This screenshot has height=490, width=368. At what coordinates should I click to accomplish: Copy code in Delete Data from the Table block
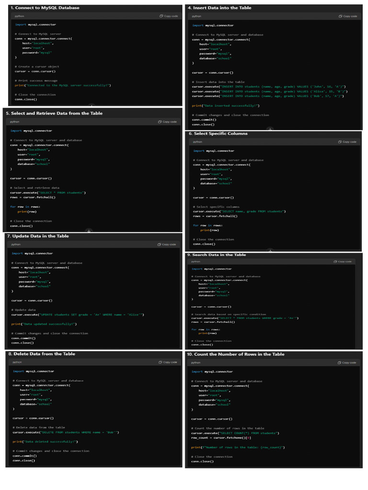[168, 362]
